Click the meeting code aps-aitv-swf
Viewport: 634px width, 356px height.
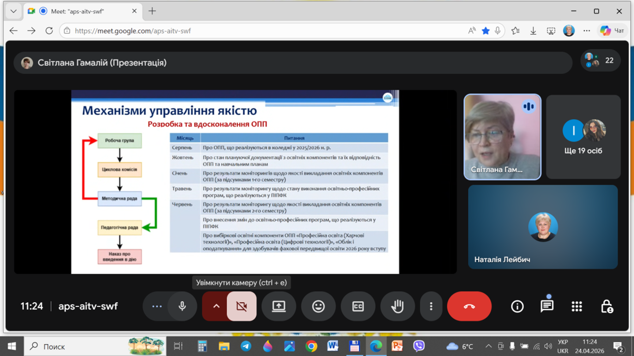click(88, 306)
